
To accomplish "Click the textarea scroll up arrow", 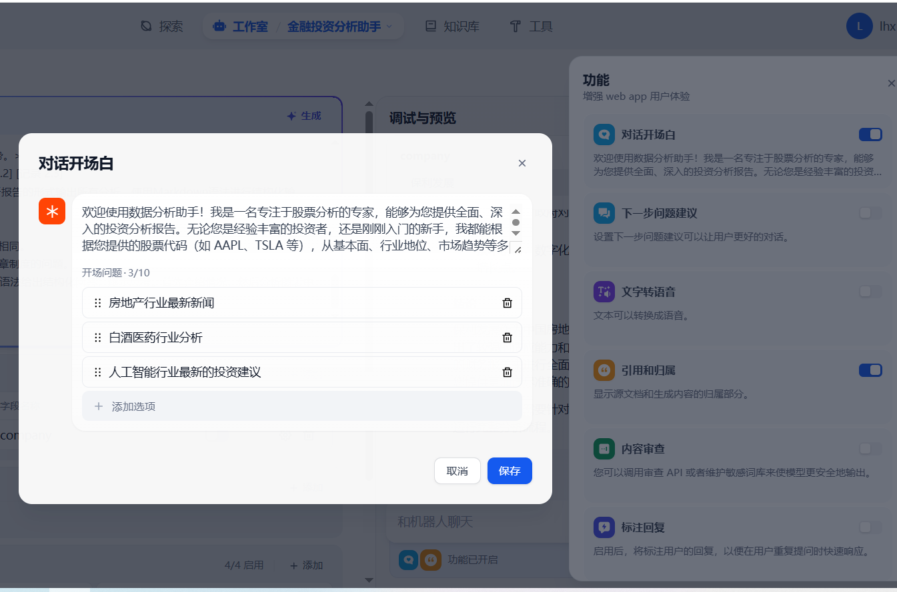I will coord(516,211).
